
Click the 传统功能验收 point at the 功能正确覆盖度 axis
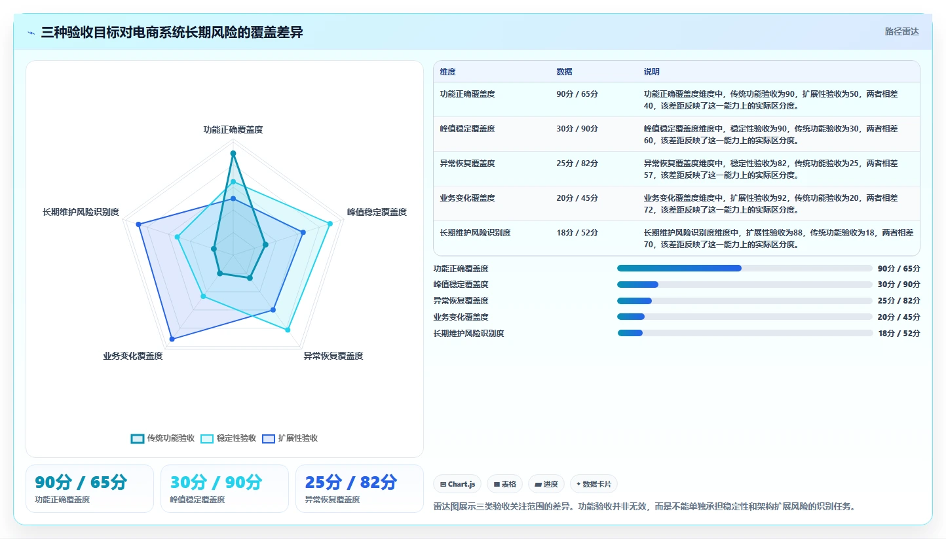tap(233, 153)
